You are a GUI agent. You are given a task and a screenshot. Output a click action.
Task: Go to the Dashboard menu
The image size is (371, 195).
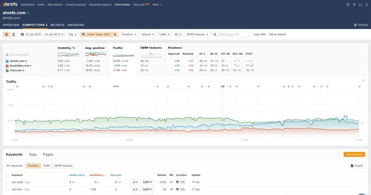click(x=27, y=4)
